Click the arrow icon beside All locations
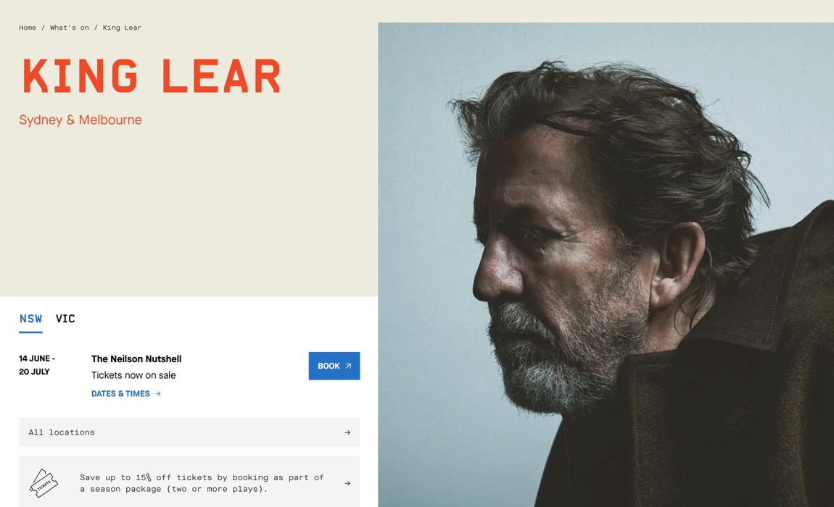This screenshot has width=834, height=507. (347, 432)
